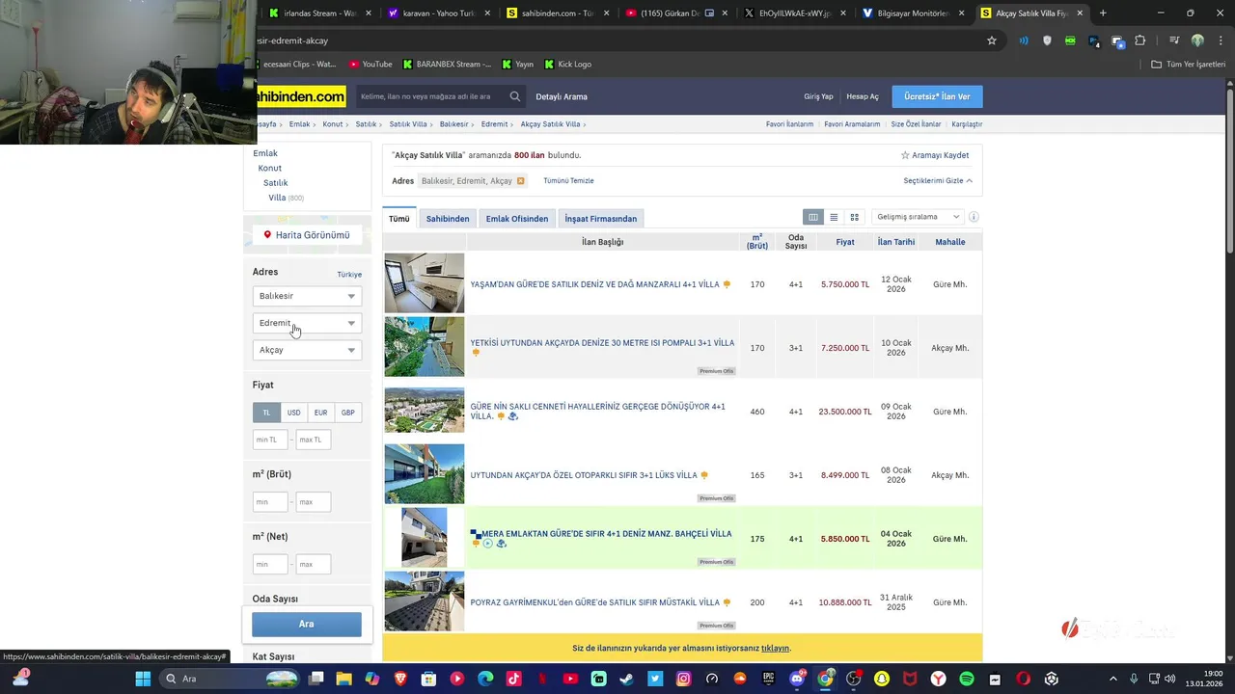Open Tüm Yer İşaretleri bookmarks folder
Screen dimensions: 1235x694
point(1190,64)
